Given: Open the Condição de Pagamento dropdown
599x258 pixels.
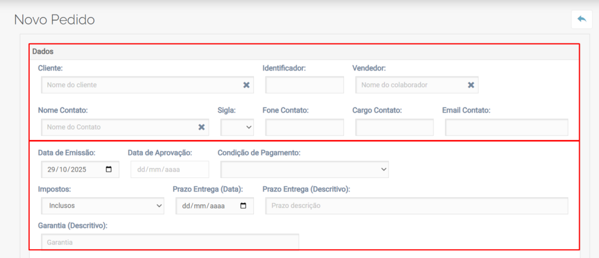Looking at the screenshot, I should pos(304,169).
